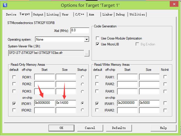Toggle the Big Endian checkbox
The width and height of the screenshot is (181, 136).
(137, 44)
